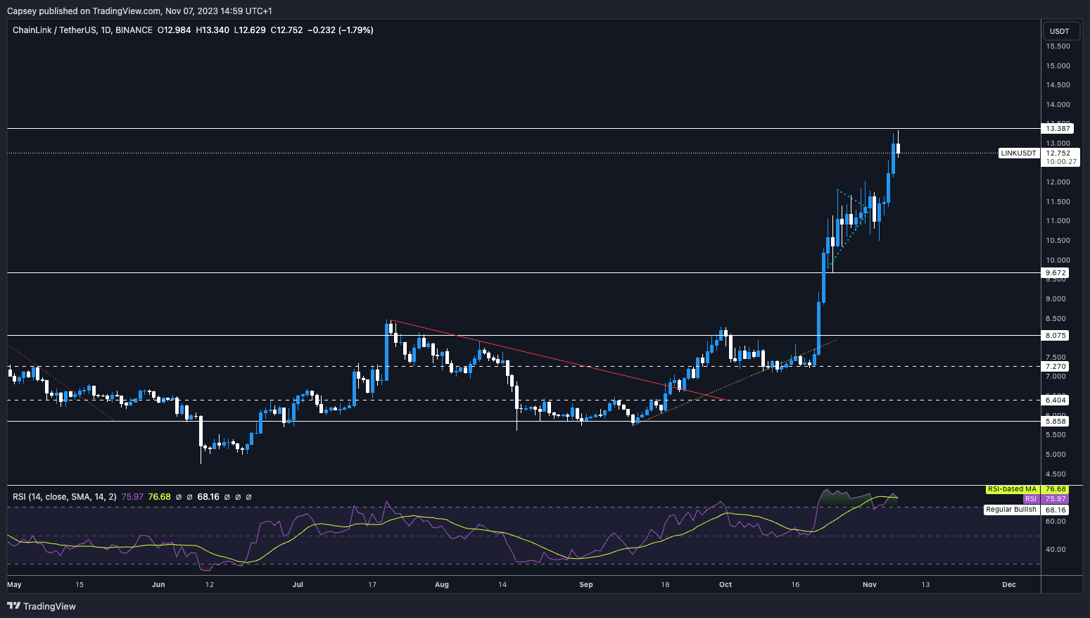This screenshot has width=1090, height=618.
Task: Click the 6.404 dashed level label
Action: pyautogui.click(x=1056, y=401)
